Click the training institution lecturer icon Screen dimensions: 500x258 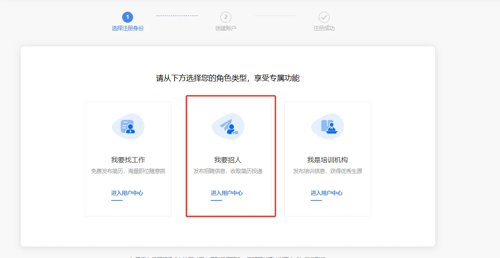click(327, 126)
